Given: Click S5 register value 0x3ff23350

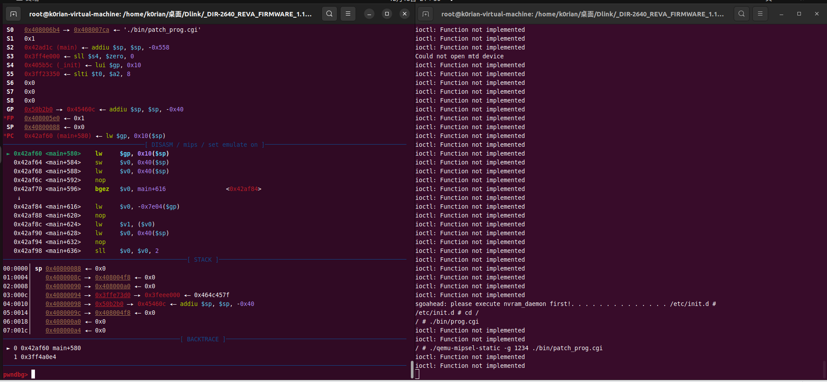Looking at the screenshot, I should pyautogui.click(x=42, y=74).
